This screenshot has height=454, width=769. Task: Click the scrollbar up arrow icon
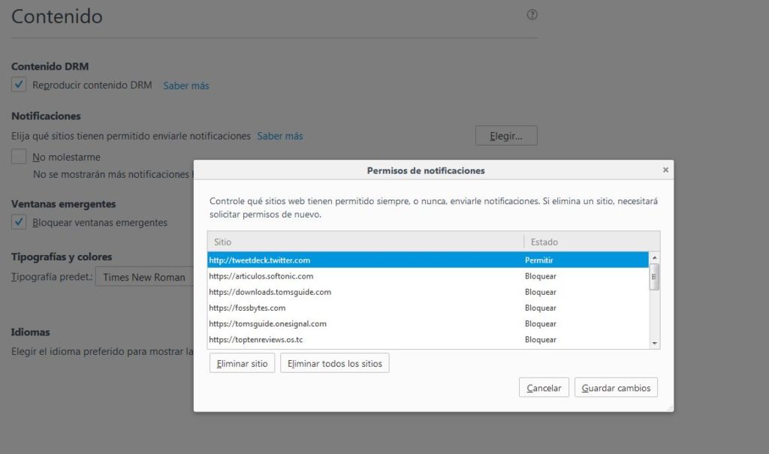coord(655,257)
